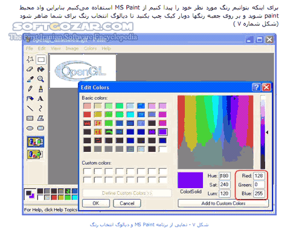Pick the Airbrush spray tool

tap(30, 99)
